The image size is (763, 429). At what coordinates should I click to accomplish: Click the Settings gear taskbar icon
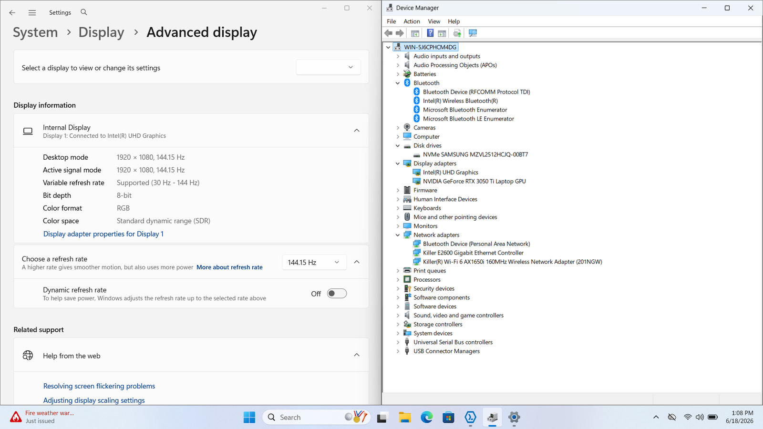tap(514, 418)
